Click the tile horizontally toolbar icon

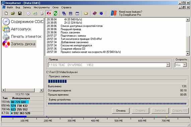point(70,13)
